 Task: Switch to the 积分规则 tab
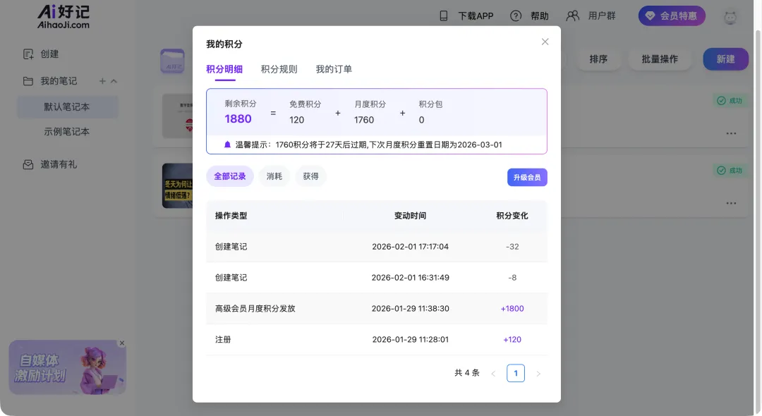279,69
